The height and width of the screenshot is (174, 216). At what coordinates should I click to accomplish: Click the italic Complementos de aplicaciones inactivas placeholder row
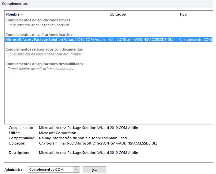[x=38, y=25]
